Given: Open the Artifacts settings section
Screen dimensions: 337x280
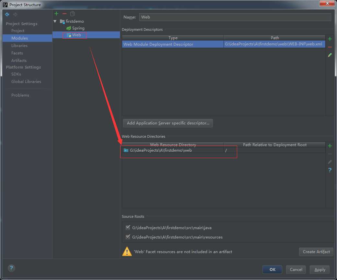Looking at the screenshot, I should (x=19, y=60).
